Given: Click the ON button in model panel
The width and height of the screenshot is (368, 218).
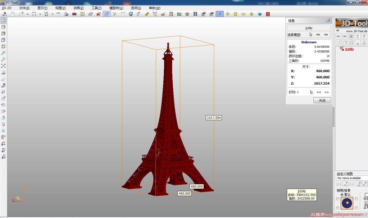Looking at the screenshot, I should click(x=358, y=43).
